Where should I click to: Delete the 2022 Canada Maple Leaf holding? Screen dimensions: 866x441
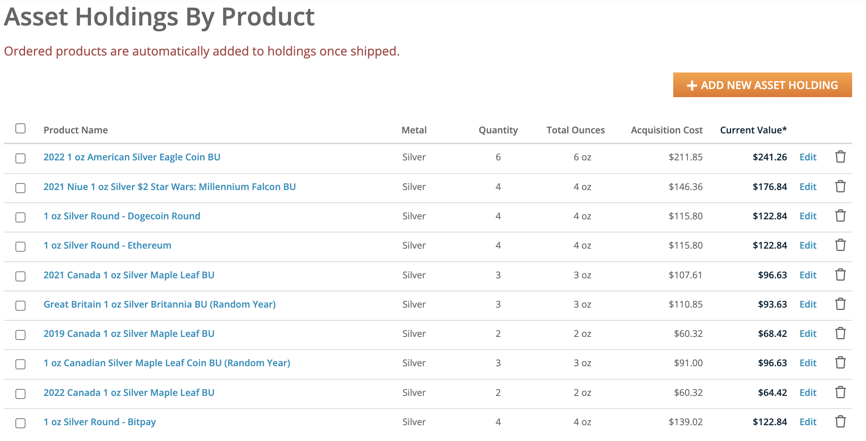pos(840,392)
